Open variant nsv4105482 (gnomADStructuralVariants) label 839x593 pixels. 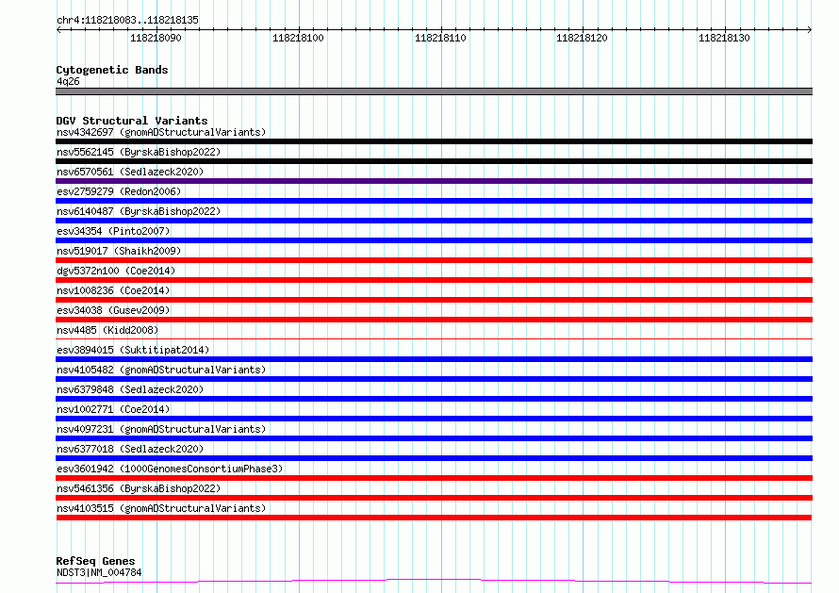[161, 370]
